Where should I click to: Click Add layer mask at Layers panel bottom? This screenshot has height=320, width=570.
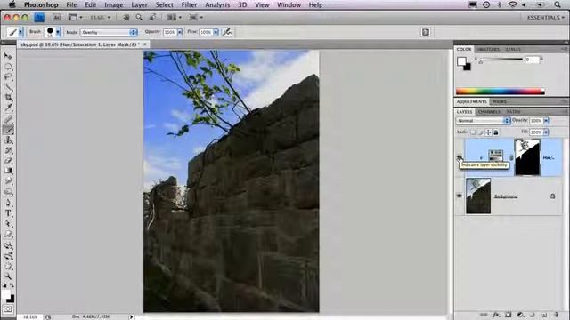click(x=509, y=315)
